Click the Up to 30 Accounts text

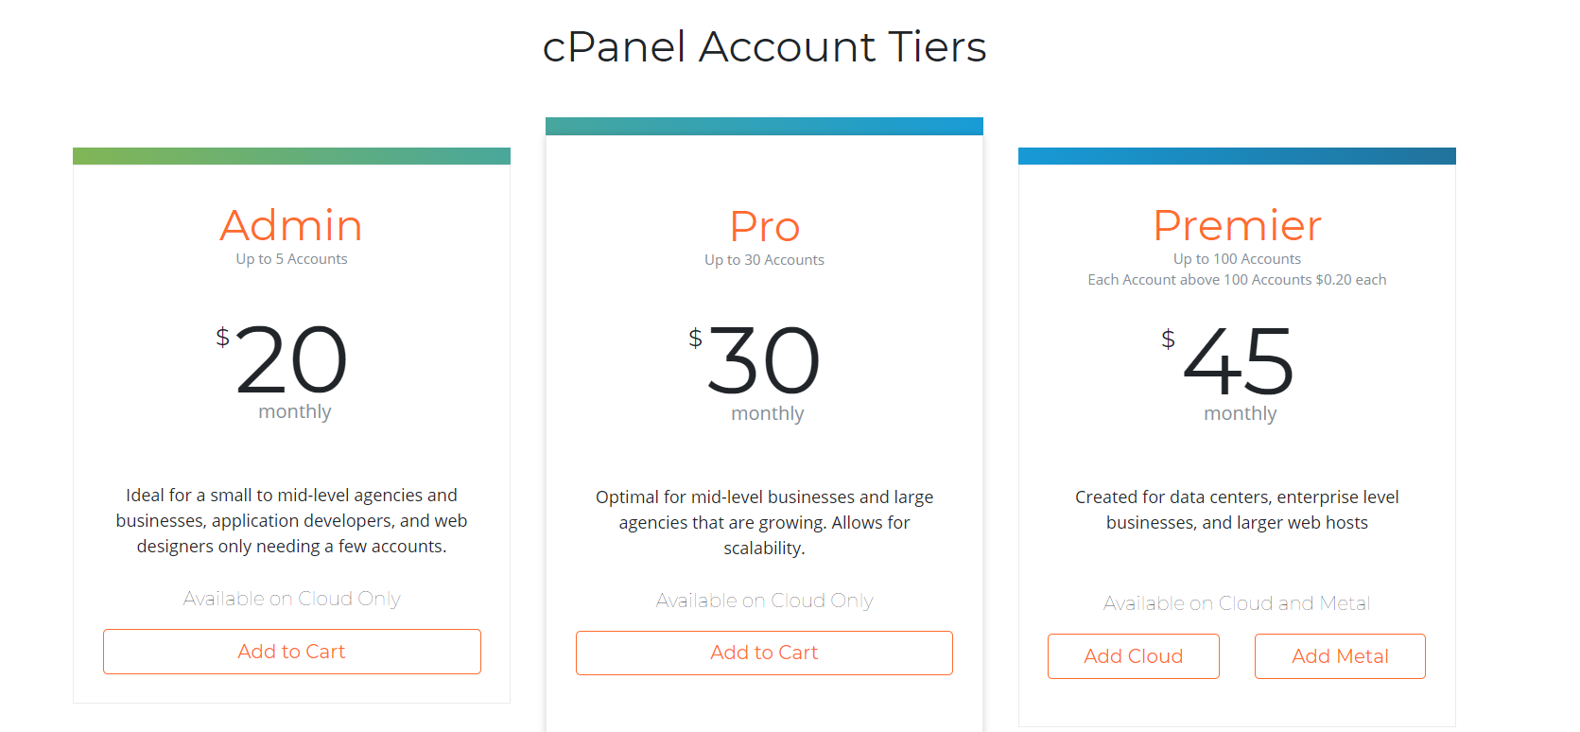coord(764,260)
